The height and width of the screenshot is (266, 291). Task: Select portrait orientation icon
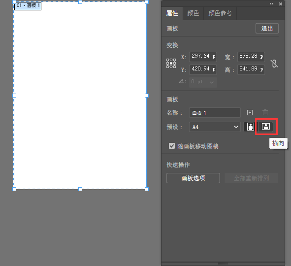pos(251,127)
